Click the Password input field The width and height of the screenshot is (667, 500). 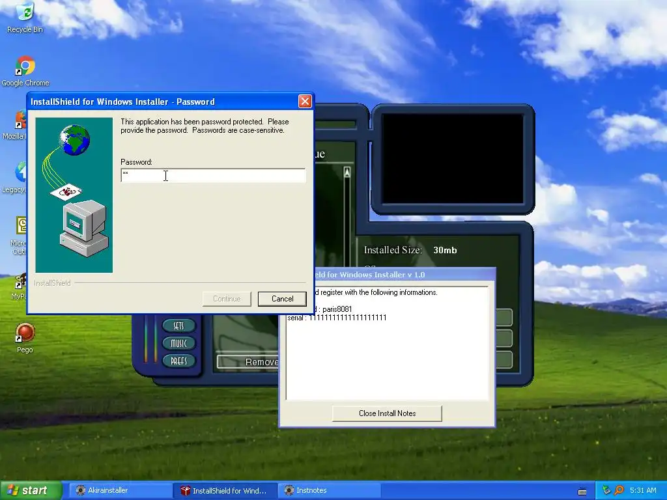(213, 175)
